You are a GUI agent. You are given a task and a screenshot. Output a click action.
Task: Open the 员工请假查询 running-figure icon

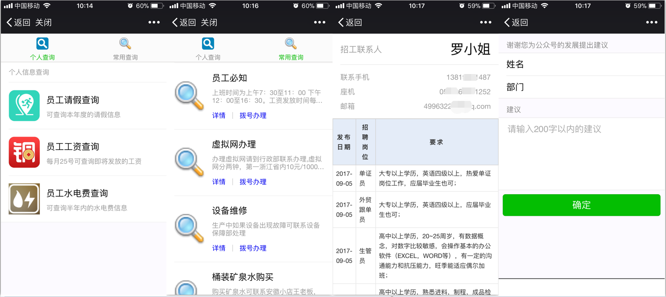click(x=24, y=105)
